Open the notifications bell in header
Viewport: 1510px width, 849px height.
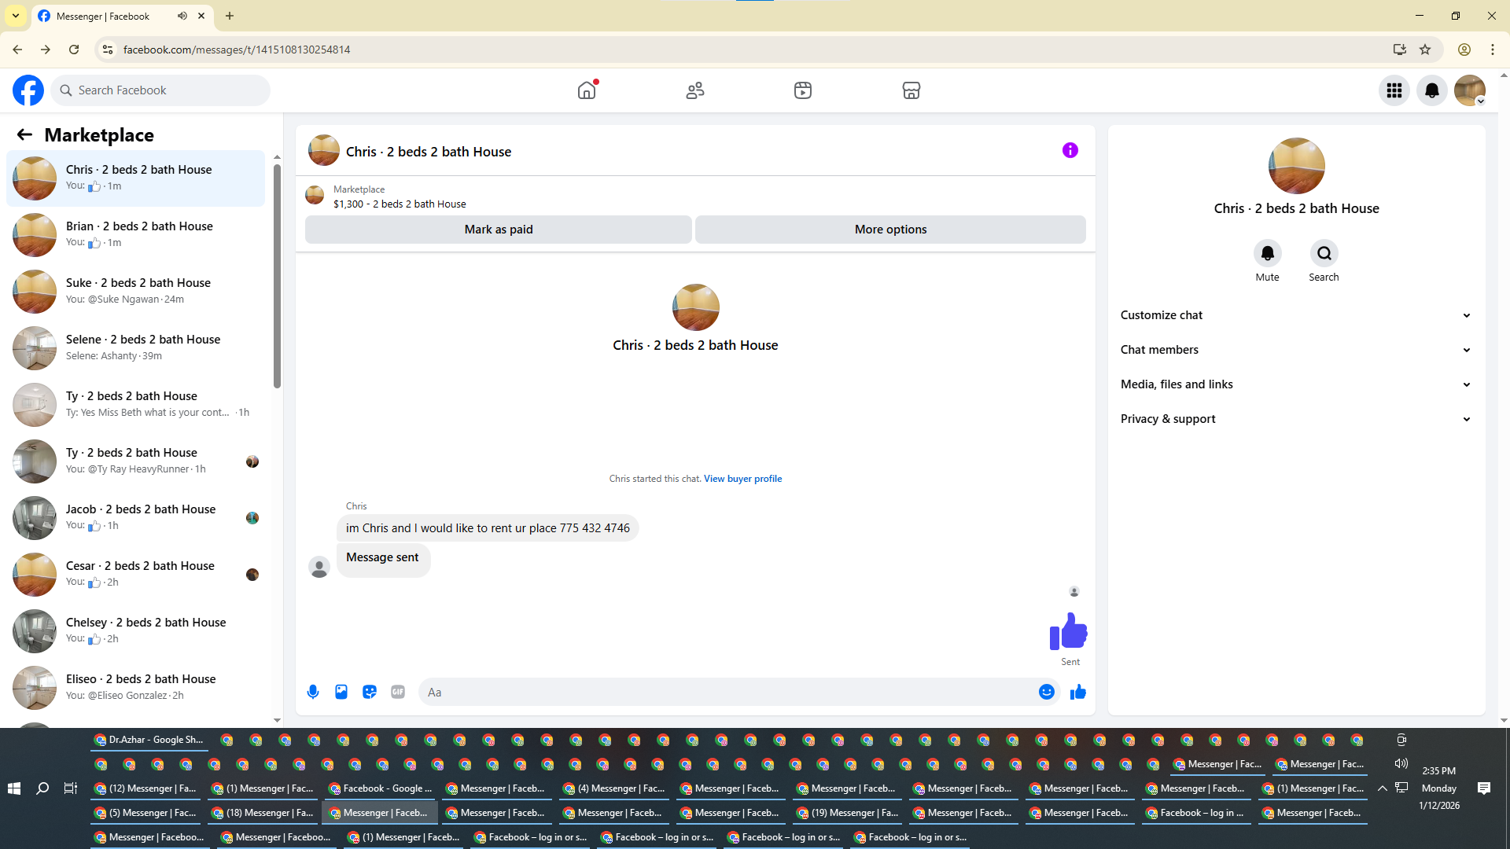click(x=1431, y=90)
